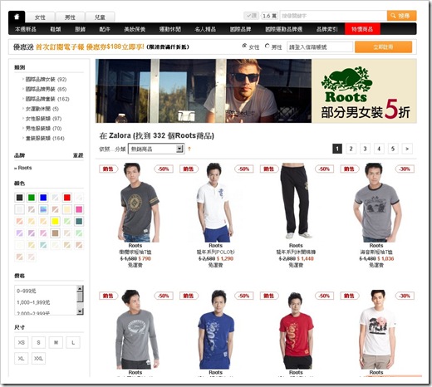432x387 pixels.
Task: Click the newsletter email input field
Action: (320, 47)
